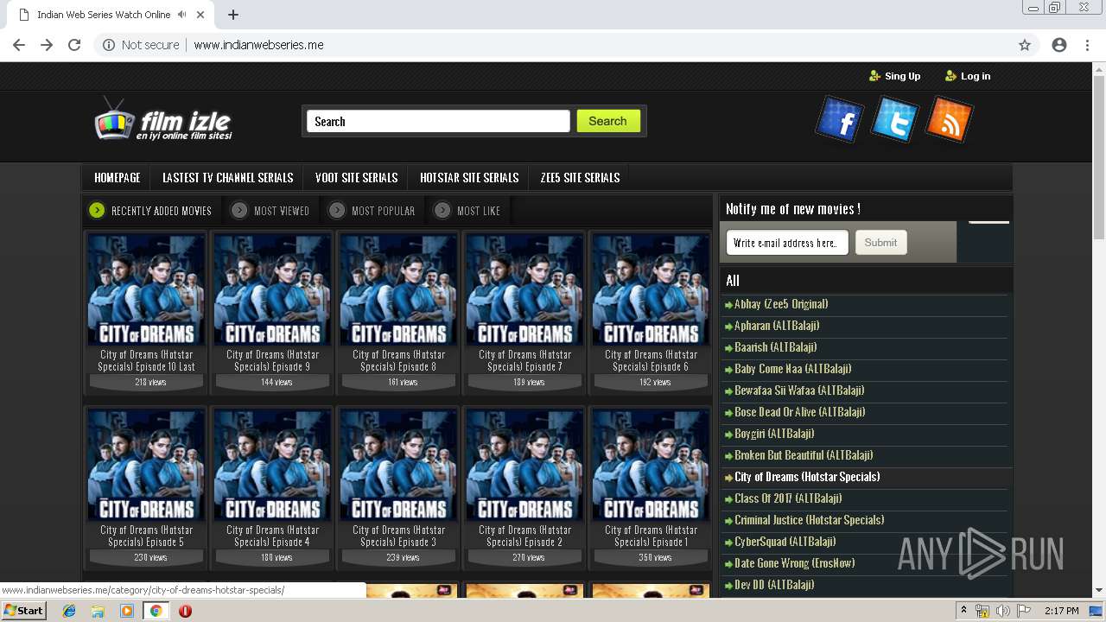Open the Twitter social icon

894,119
